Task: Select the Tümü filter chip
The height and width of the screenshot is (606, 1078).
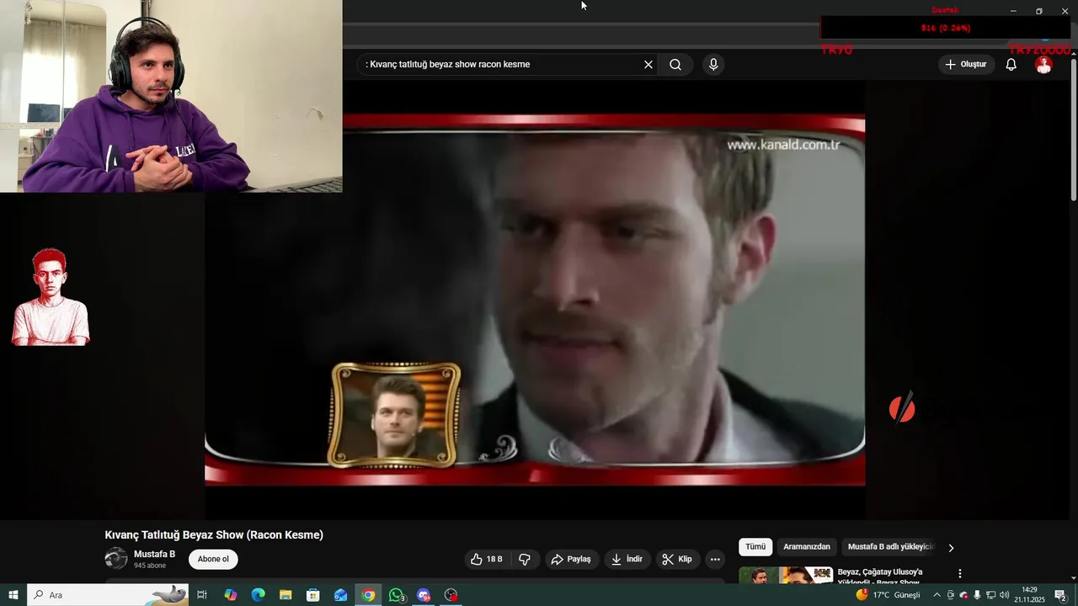Action: tap(755, 547)
